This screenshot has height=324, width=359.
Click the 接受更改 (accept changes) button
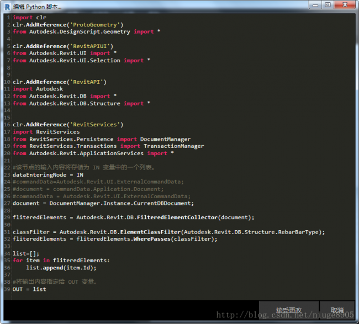[288, 310]
